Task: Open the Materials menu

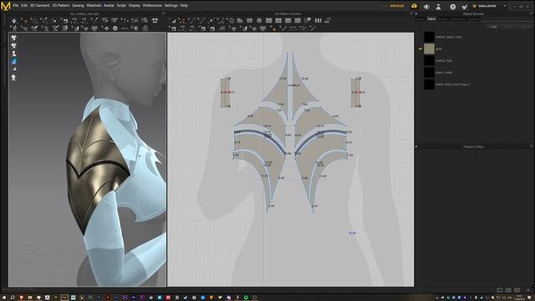Action: tap(94, 6)
